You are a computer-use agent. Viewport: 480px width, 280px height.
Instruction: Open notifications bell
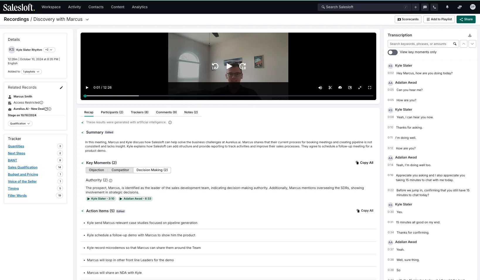(447, 7)
